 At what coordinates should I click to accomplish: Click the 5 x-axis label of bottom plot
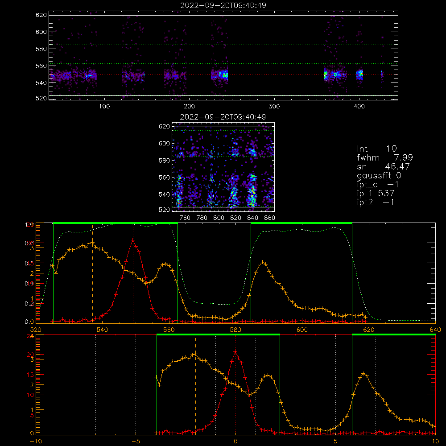336,442
